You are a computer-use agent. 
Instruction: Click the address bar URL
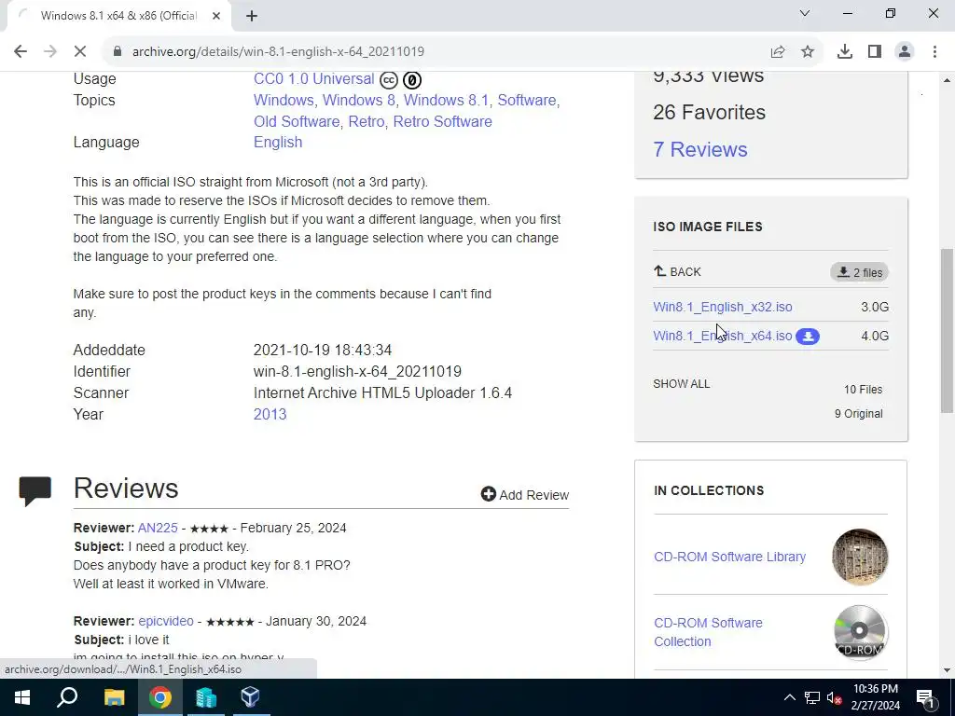pos(278,52)
